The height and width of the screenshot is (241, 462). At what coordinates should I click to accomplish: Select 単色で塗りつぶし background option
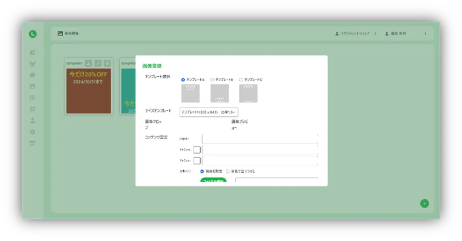228,171
